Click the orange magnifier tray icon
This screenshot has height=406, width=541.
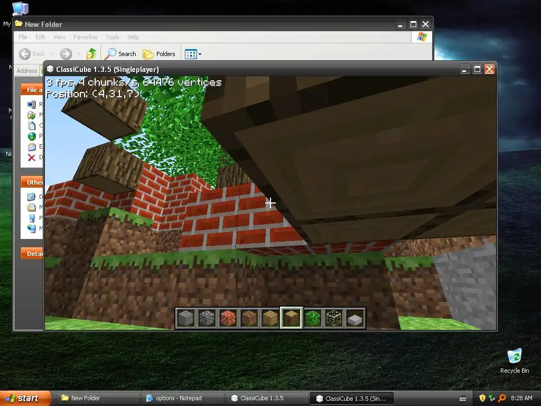point(502,398)
